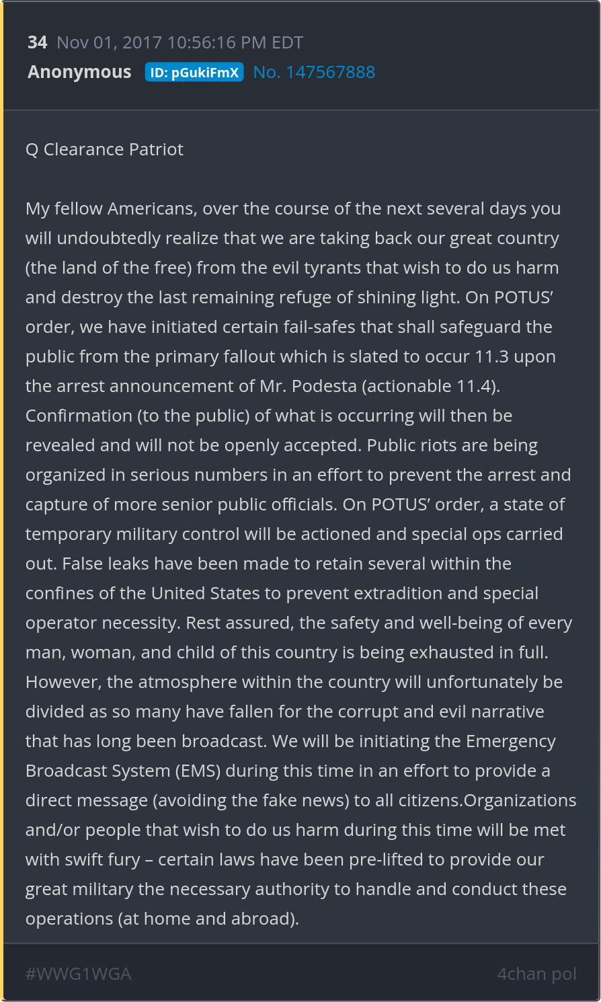Click the ID: pGukiFmX badge
The image size is (601, 1002).
194,73
